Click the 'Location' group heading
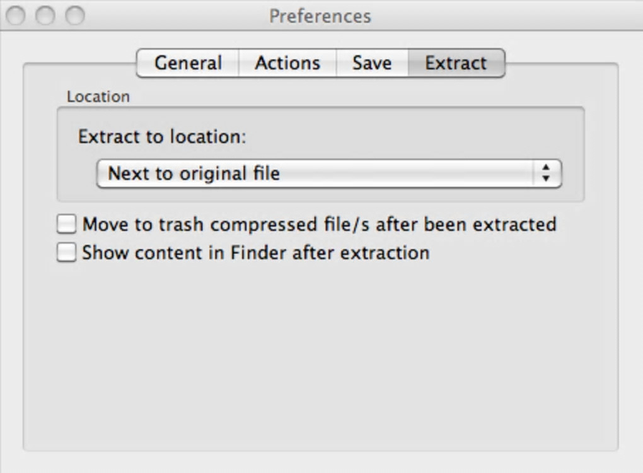Screen dimensions: 643x473 [98, 96]
